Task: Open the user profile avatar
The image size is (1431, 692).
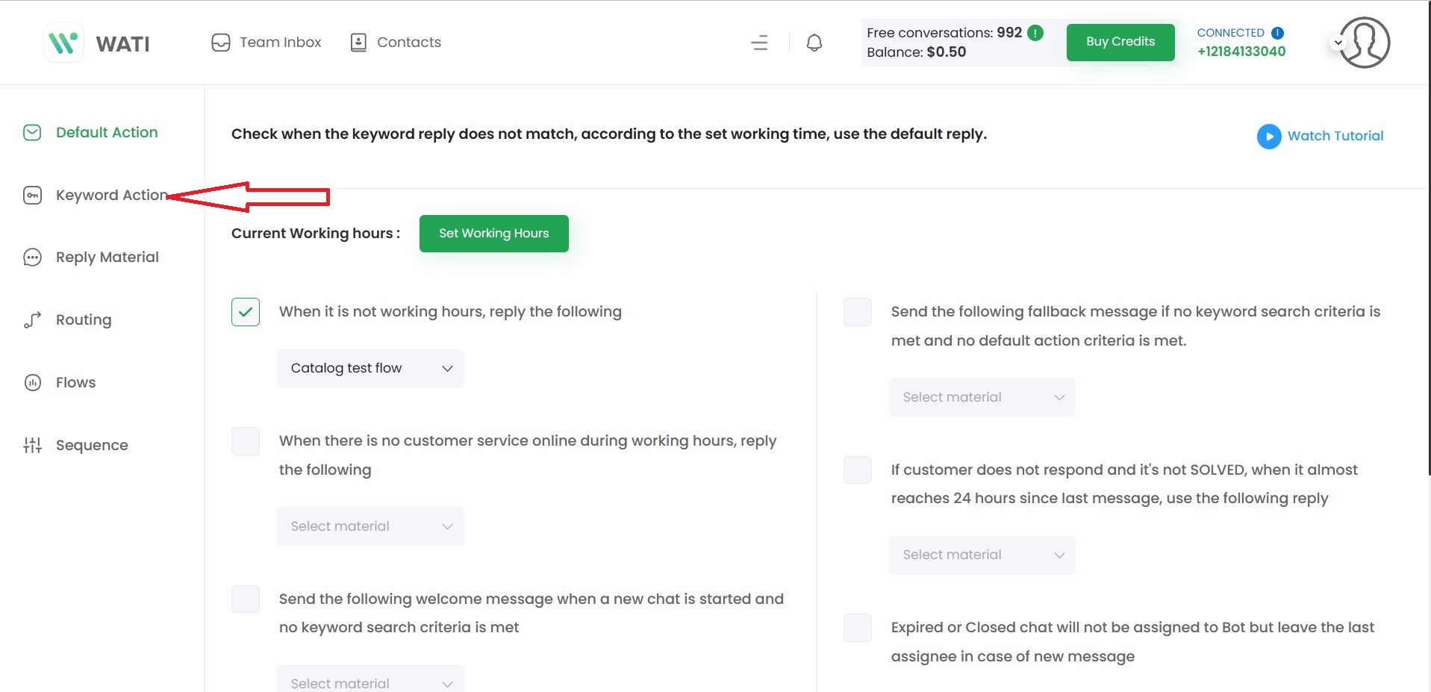Action: coord(1365,43)
